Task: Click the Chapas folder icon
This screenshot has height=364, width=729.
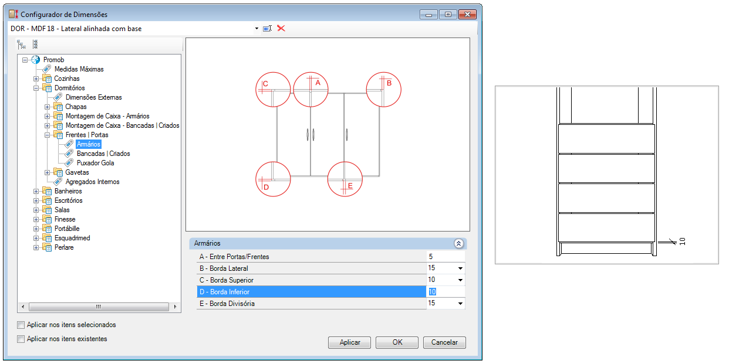Action: click(59, 107)
